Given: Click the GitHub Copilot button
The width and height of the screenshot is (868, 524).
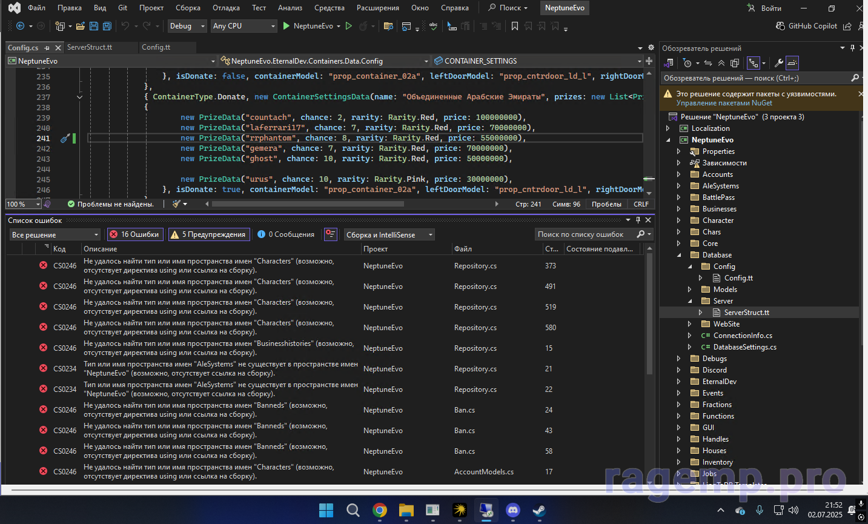Looking at the screenshot, I should [806, 26].
